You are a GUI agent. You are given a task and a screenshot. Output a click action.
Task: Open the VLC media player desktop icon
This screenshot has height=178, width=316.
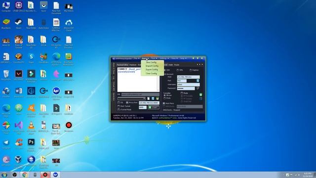click(31, 127)
